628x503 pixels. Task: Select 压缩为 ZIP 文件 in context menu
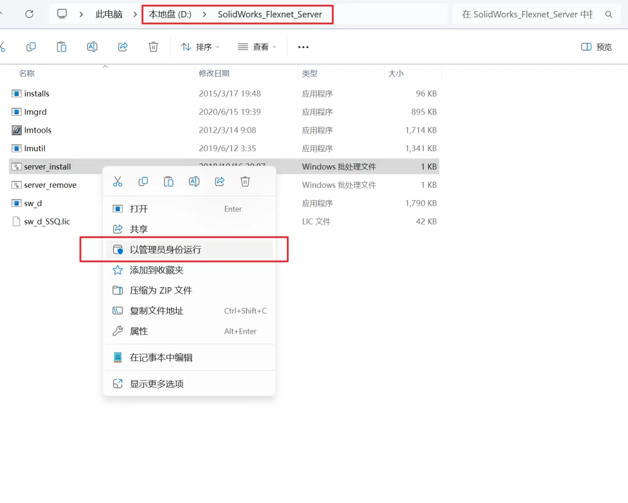coord(189,290)
